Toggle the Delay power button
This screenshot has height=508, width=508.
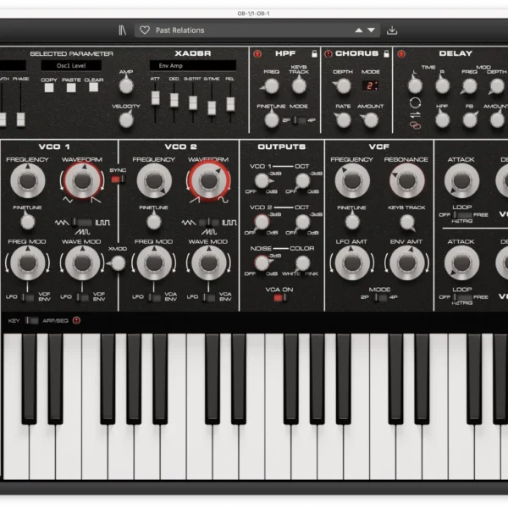[x=401, y=54]
